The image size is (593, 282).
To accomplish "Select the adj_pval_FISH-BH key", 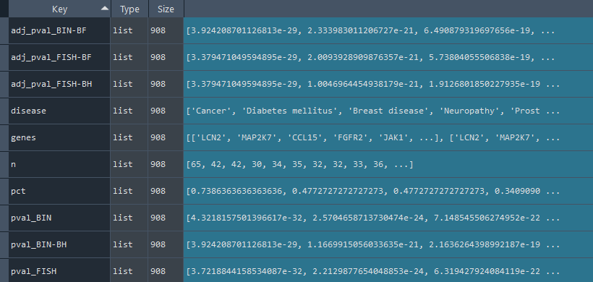I will tap(59, 85).
